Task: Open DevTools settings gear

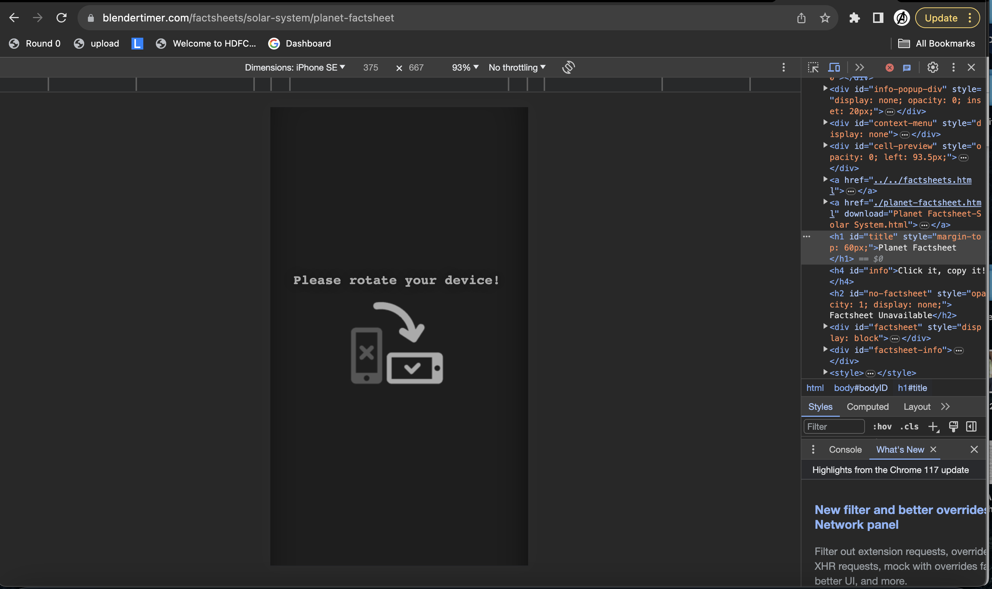Action: click(x=932, y=68)
